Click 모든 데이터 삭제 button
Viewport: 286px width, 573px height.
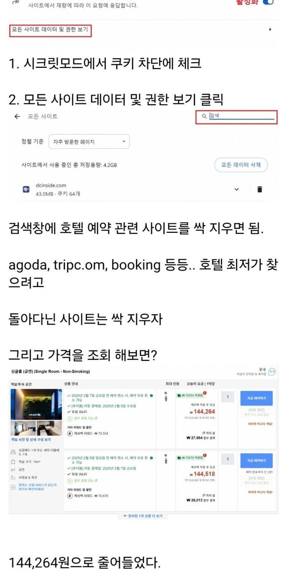click(241, 165)
